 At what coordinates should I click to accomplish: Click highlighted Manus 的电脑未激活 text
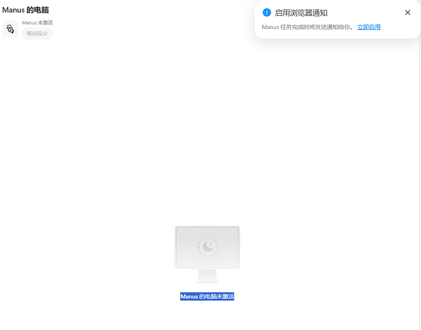[x=207, y=296]
